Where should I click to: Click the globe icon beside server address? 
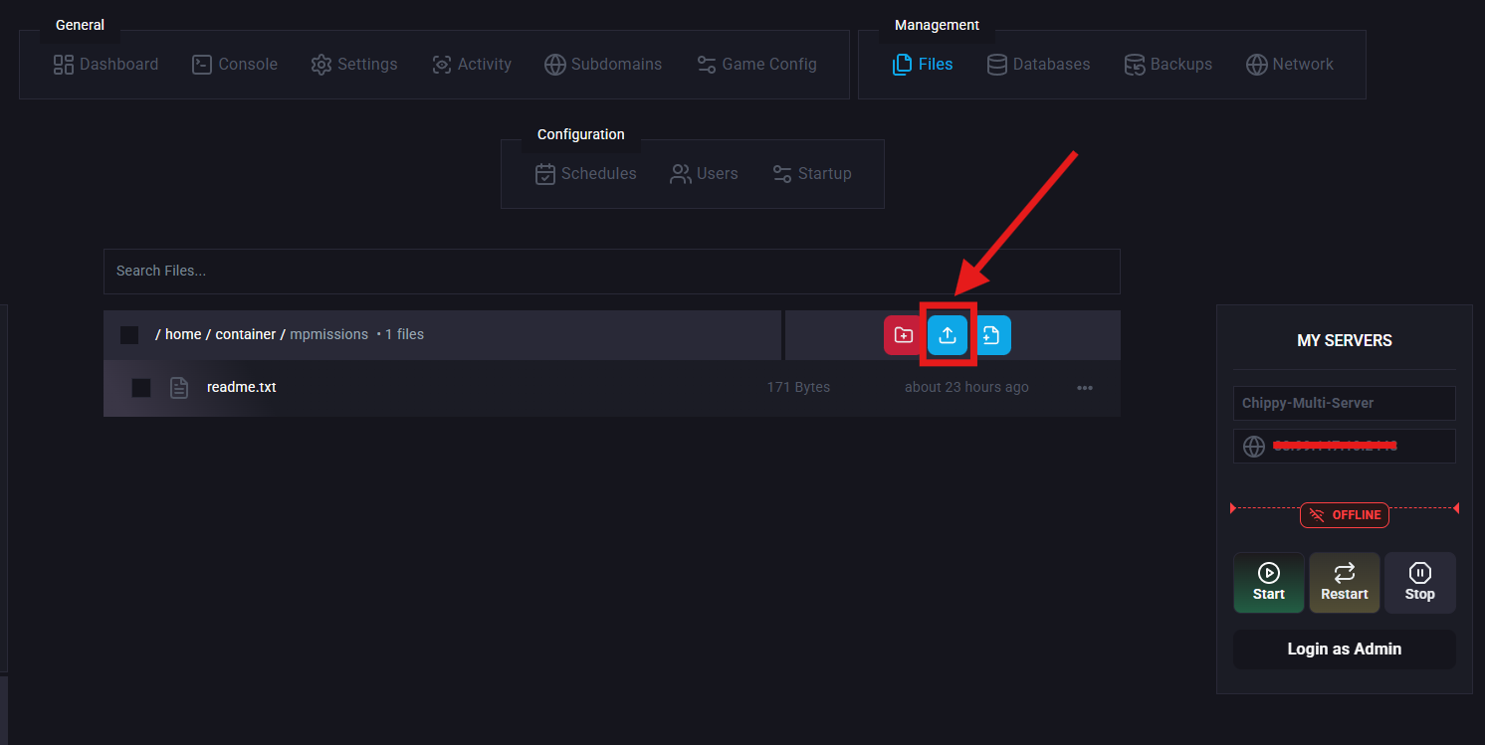coord(1254,447)
